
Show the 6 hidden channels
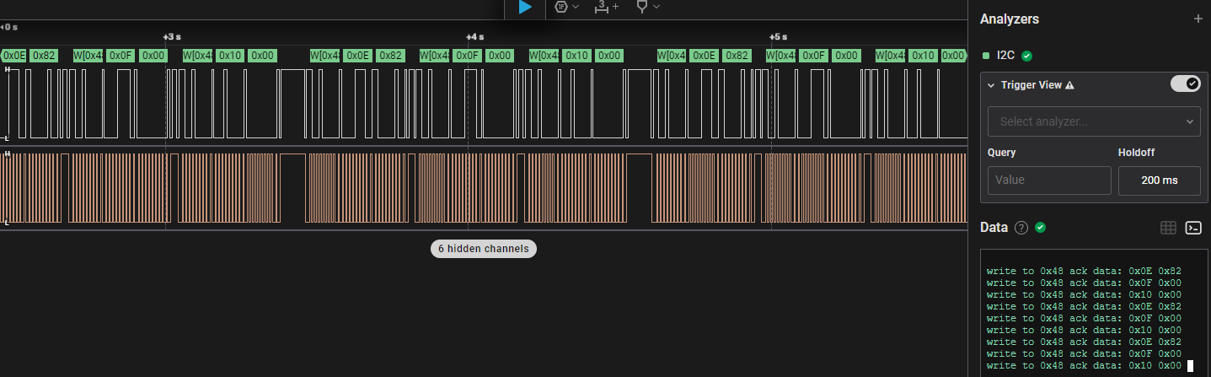pos(484,249)
